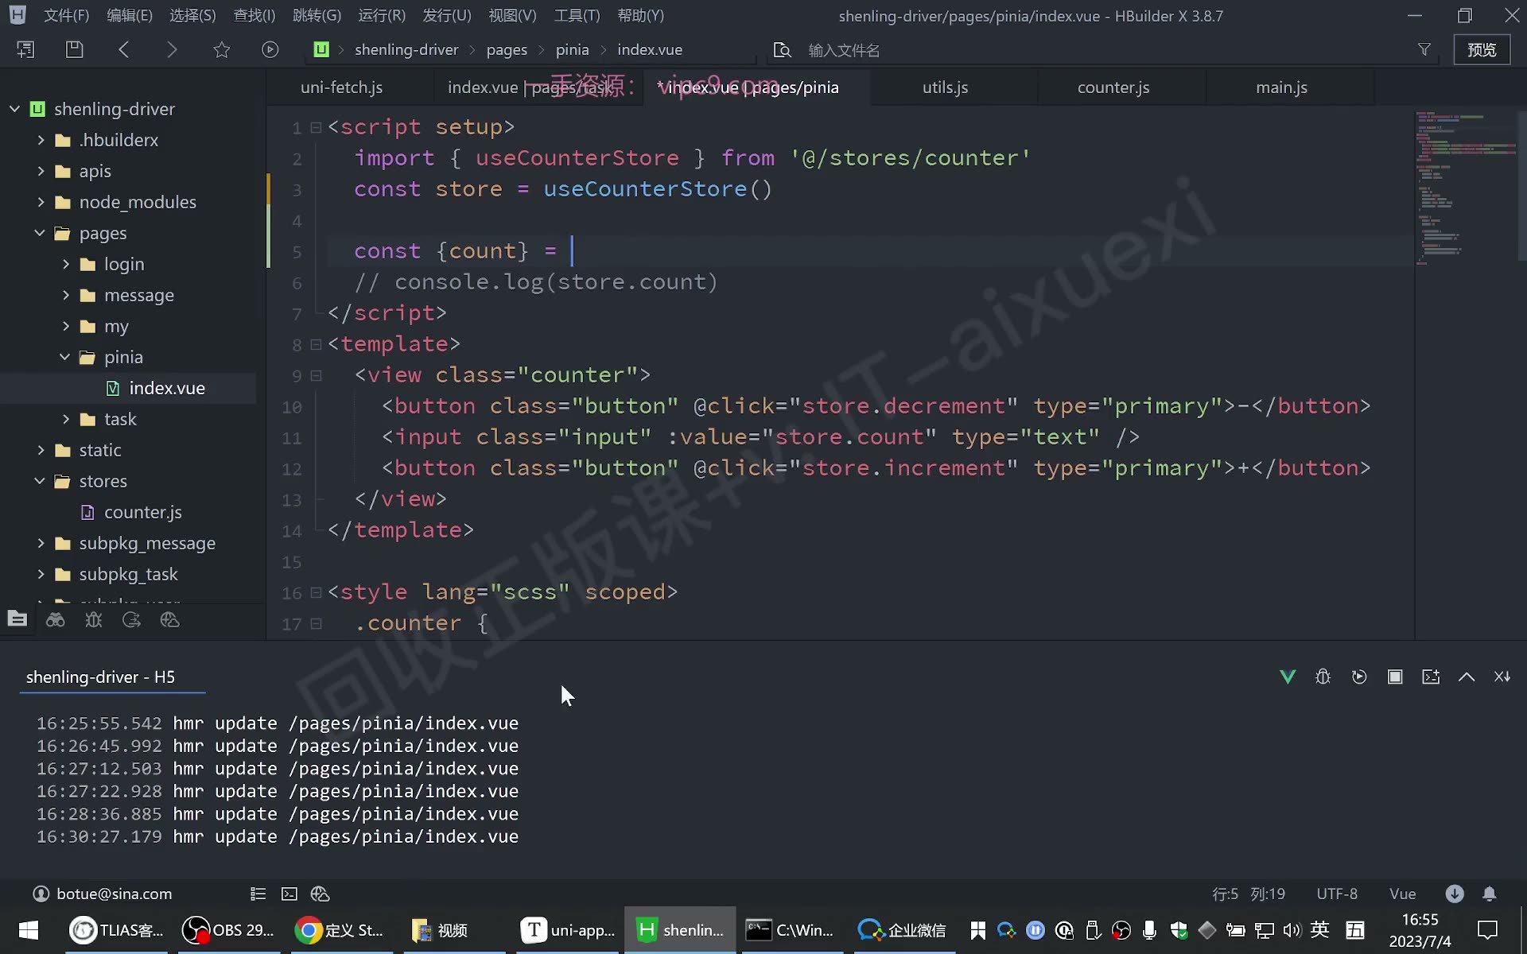Screen dimensions: 1527x954
Task: Toggle fold on line 8 template tag
Action: 316,344
